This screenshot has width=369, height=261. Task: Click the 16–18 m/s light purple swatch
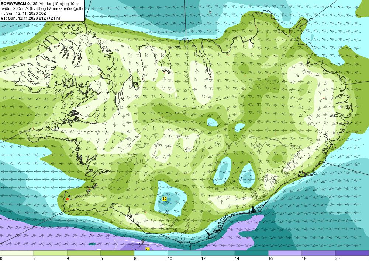(x=285, y=253)
